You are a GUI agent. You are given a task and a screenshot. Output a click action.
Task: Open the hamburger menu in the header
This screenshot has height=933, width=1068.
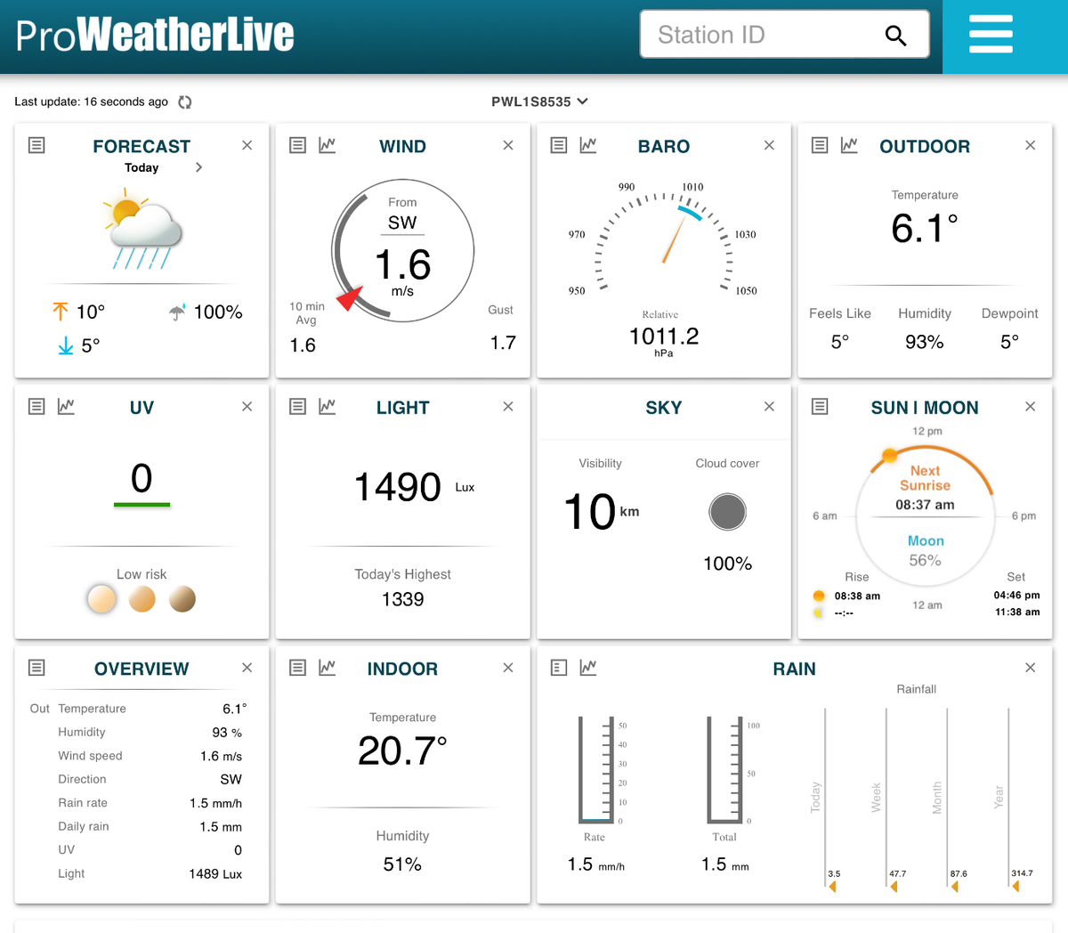[991, 35]
